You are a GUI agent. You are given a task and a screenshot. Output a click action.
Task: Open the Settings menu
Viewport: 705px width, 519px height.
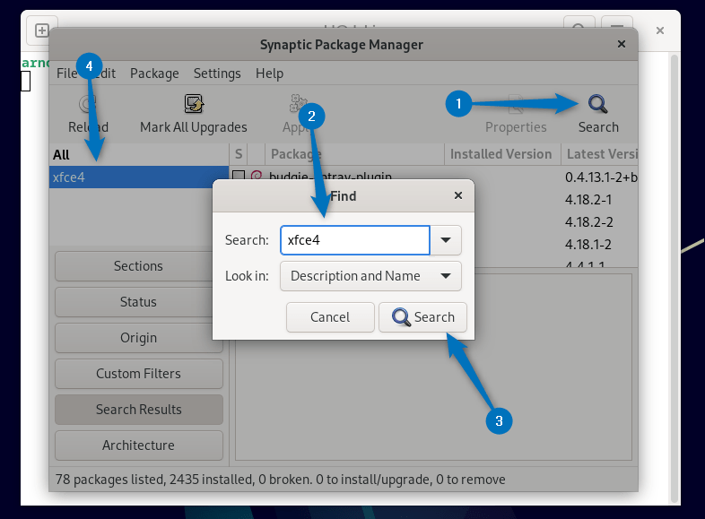click(217, 74)
